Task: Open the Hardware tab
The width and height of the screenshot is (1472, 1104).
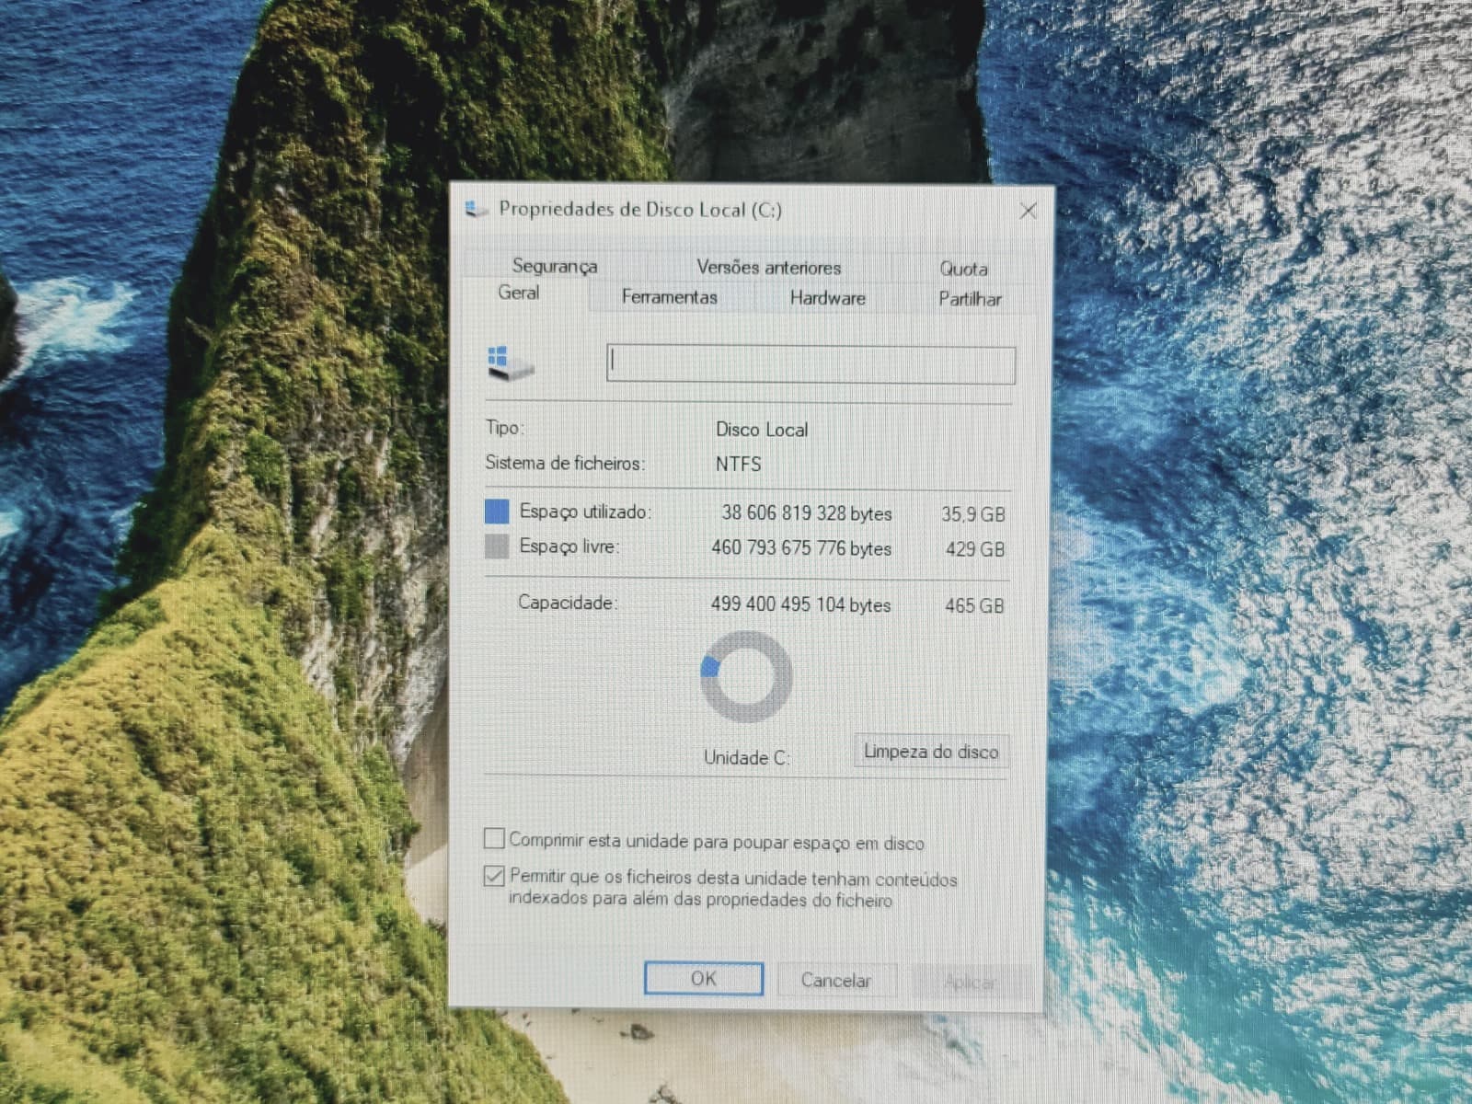Action: click(827, 298)
